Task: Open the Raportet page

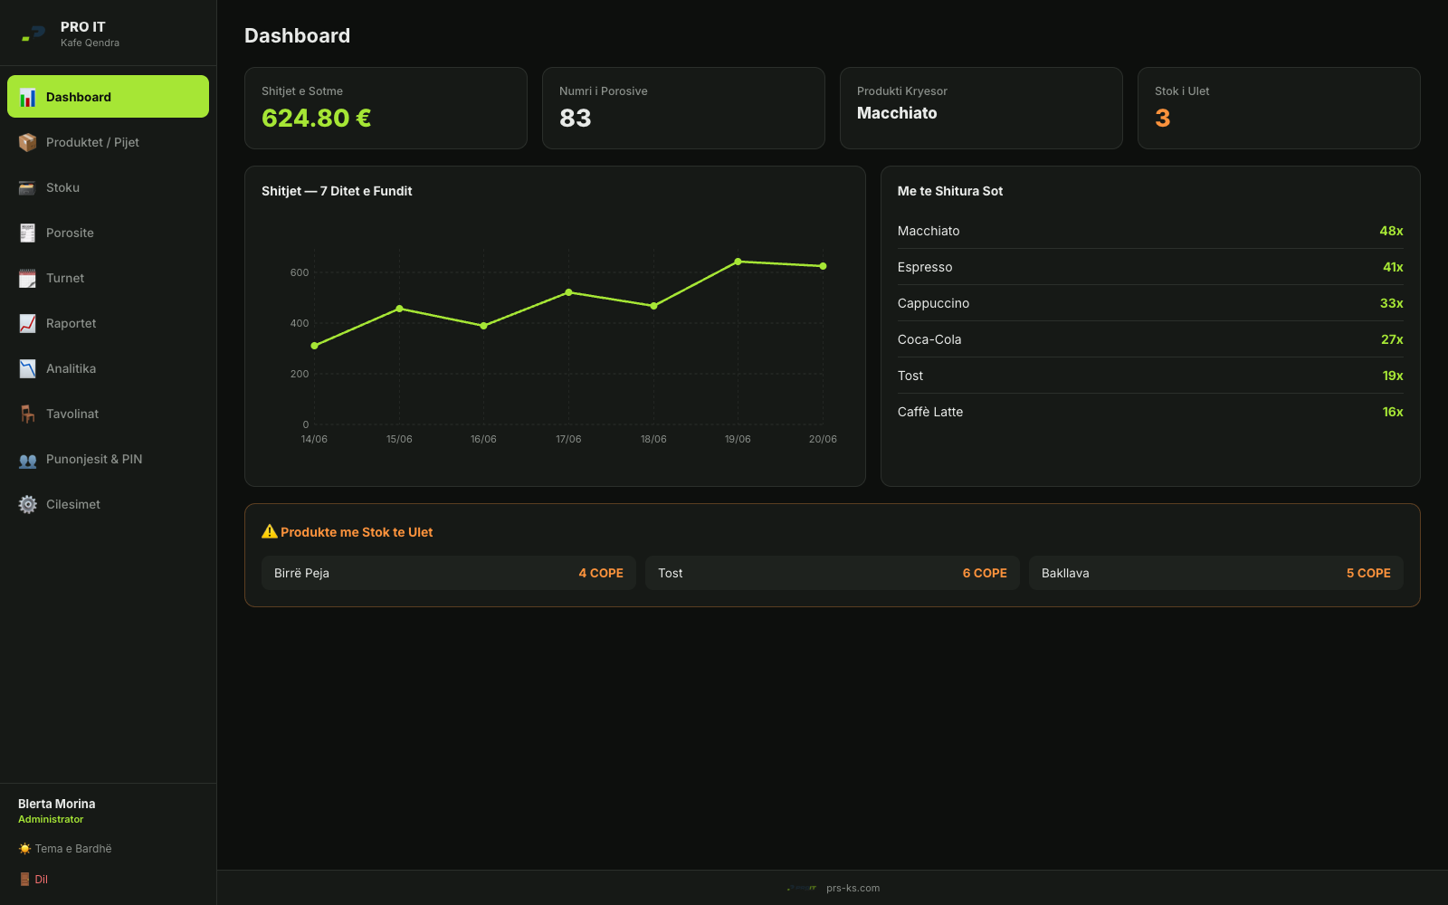Action: point(108,323)
